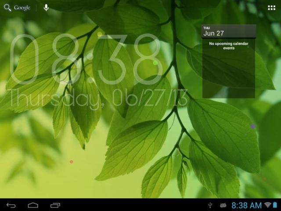The image size is (281, 211).
Task: Open Wi-Fi status icon in the system bar
Action: [267, 205]
